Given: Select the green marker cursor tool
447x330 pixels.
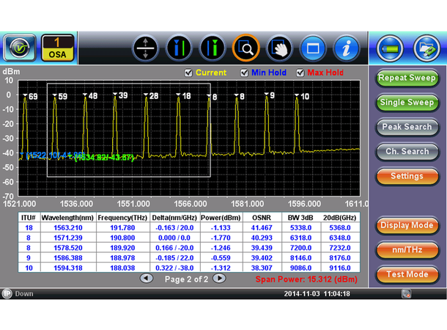Looking at the screenshot, I should pyautogui.click(x=212, y=48).
